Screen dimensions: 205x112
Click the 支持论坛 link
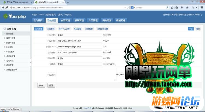[191, 15]
